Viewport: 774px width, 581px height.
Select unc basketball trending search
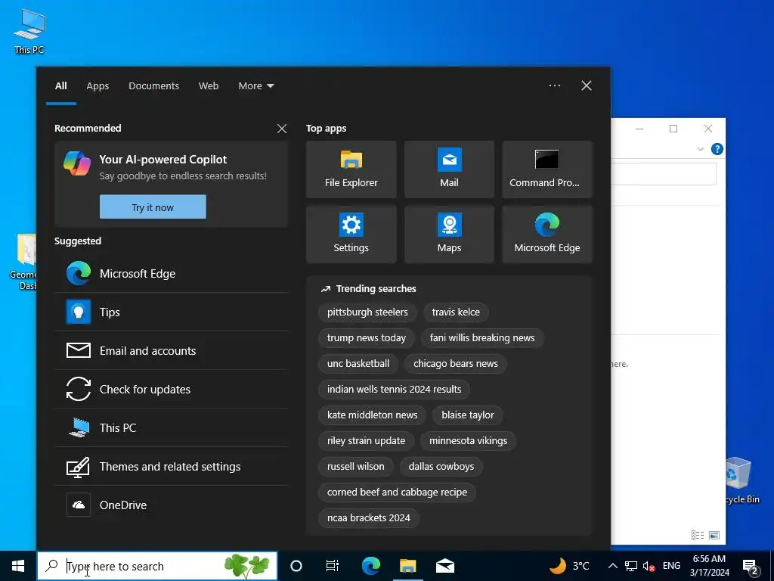[358, 363]
